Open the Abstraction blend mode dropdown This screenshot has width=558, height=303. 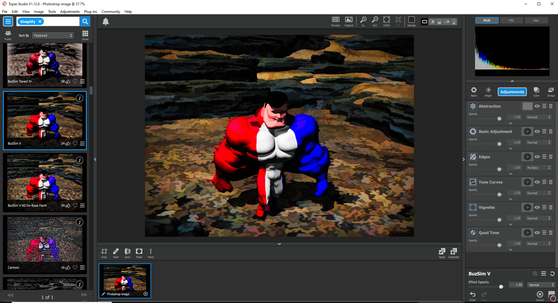click(538, 117)
